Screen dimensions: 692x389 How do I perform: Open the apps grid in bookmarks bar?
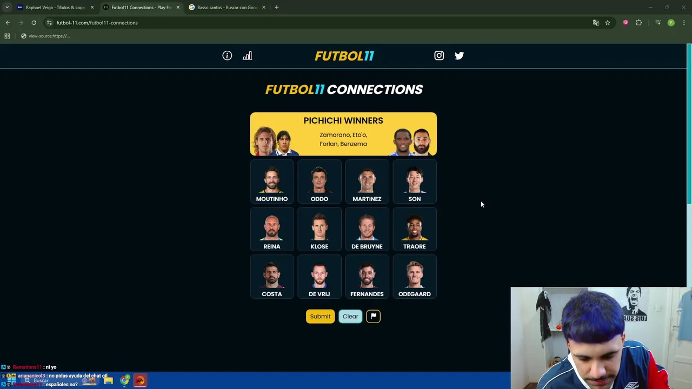click(7, 36)
